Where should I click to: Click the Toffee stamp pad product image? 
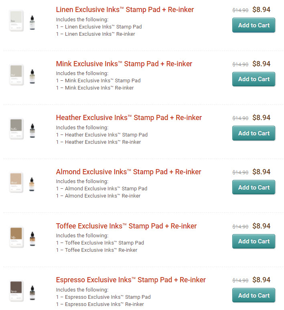(16, 237)
